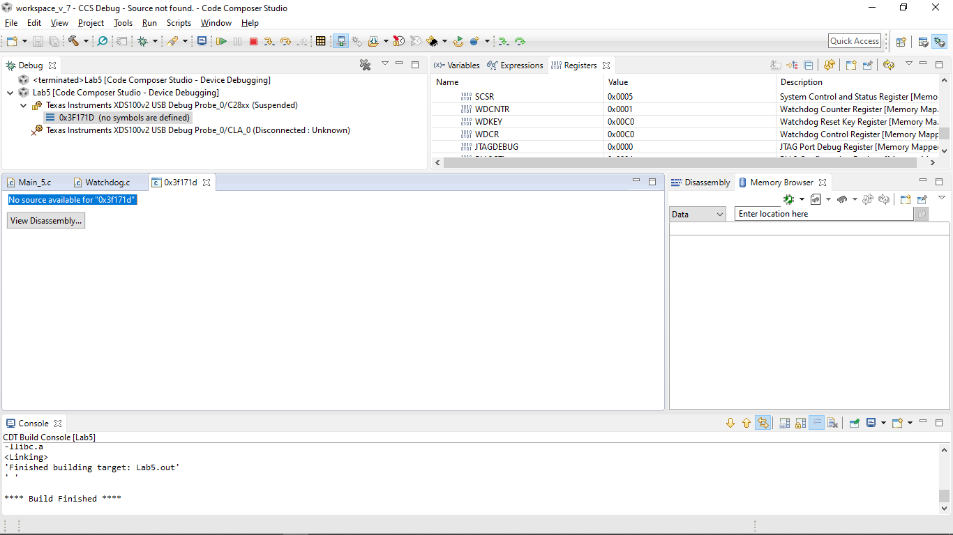
Task: Click Clear Console icon in Console toolbar
Action: point(832,423)
